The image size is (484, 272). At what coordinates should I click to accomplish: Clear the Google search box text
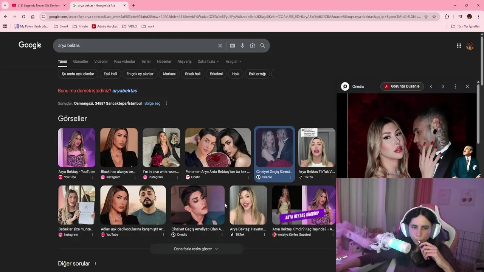(x=220, y=45)
